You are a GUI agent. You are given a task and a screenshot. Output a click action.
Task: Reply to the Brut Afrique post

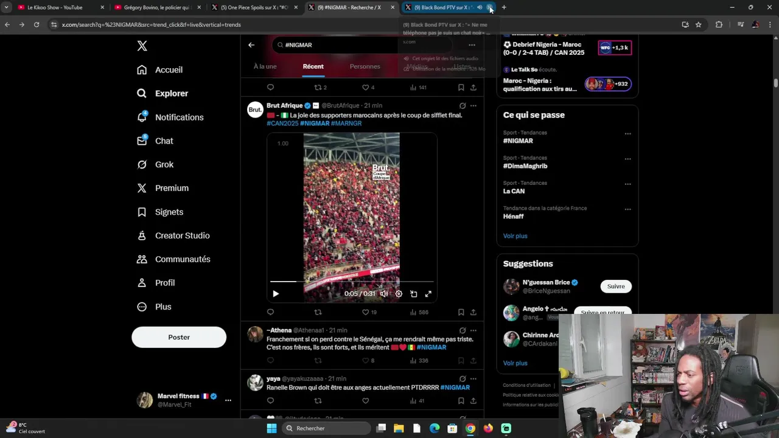pos(271,312)
